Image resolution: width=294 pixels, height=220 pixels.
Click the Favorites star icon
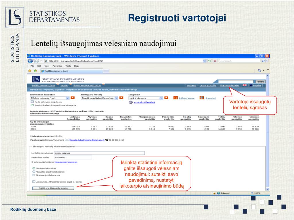(30, 71)
